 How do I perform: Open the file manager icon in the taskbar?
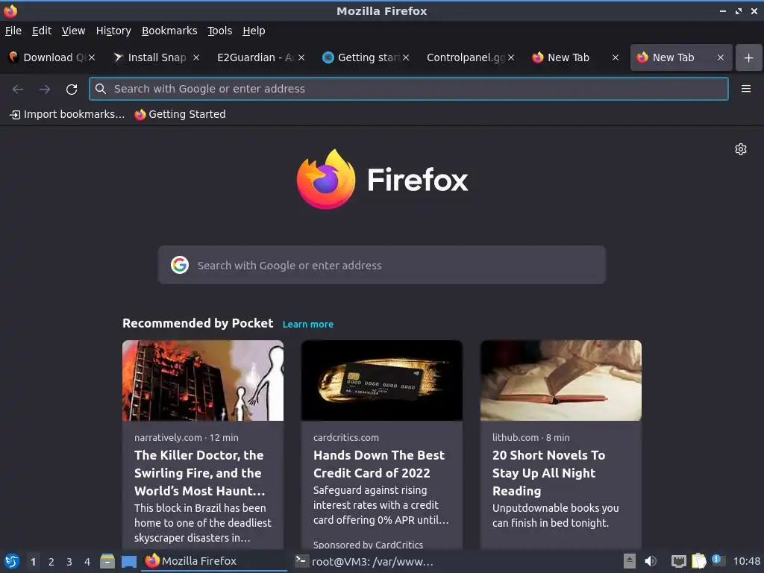(x=107, y=561)
